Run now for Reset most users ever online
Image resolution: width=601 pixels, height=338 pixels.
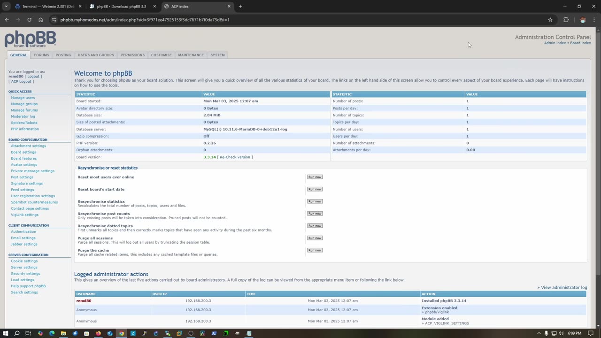(x=315, y=177)
